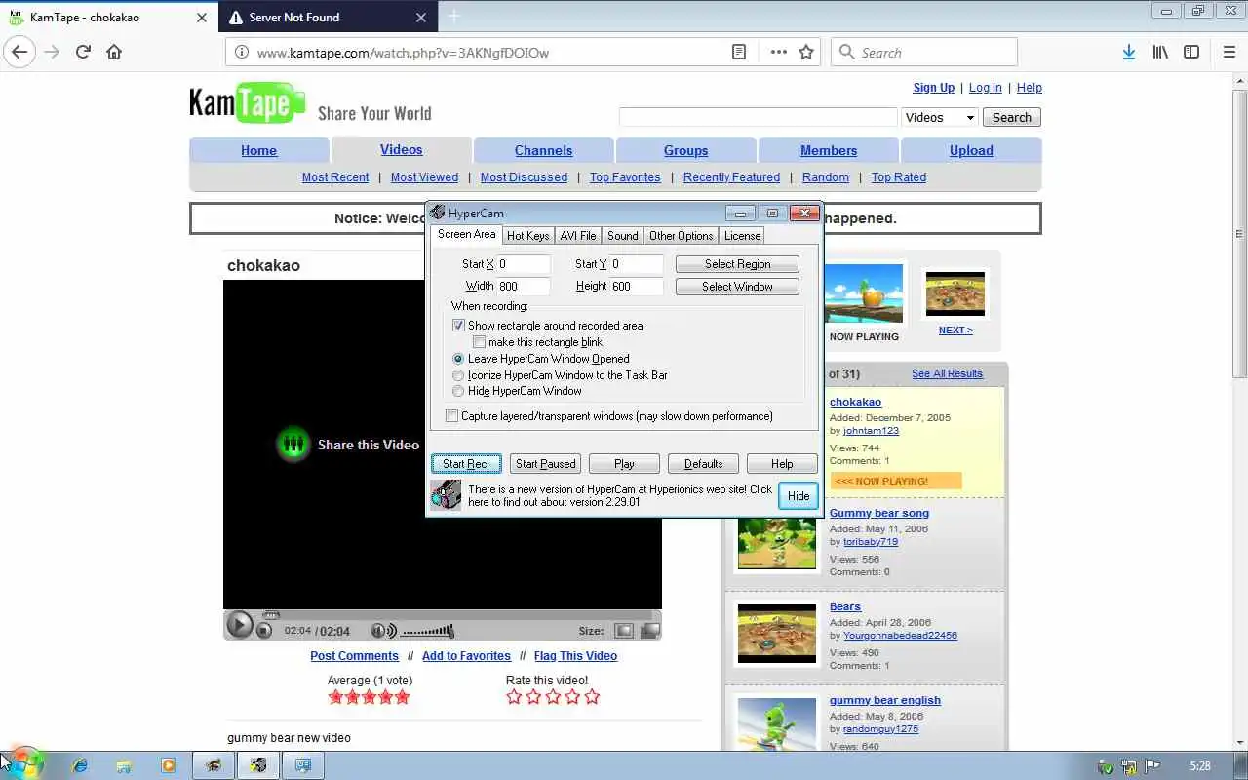This screenshot has height=780, width=1248.
Task: Set the player to small size icon
Action: click(624, 631)
